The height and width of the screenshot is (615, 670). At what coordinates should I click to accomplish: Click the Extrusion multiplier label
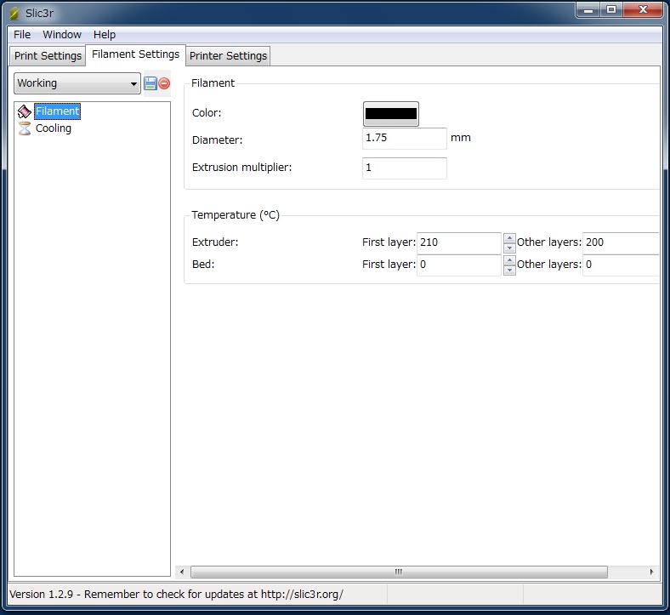point(241,168)
